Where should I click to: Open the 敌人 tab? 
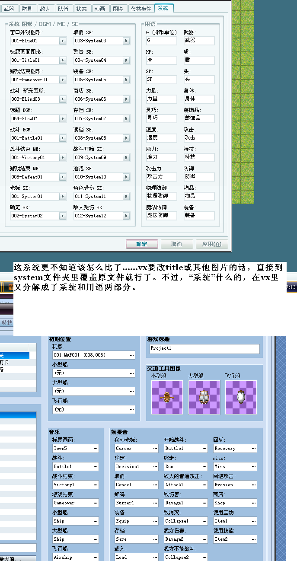coord(45,9)
